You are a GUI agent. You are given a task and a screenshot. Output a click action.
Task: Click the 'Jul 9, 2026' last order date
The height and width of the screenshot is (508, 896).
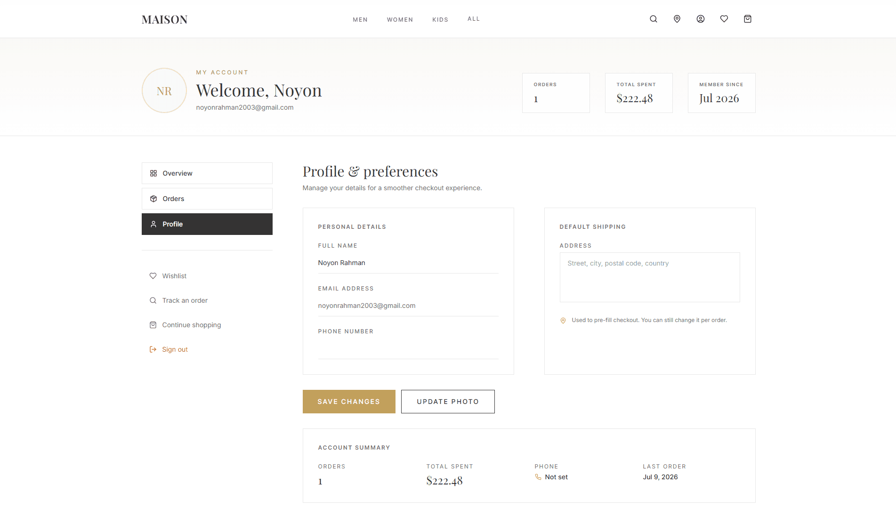[661, 477]
